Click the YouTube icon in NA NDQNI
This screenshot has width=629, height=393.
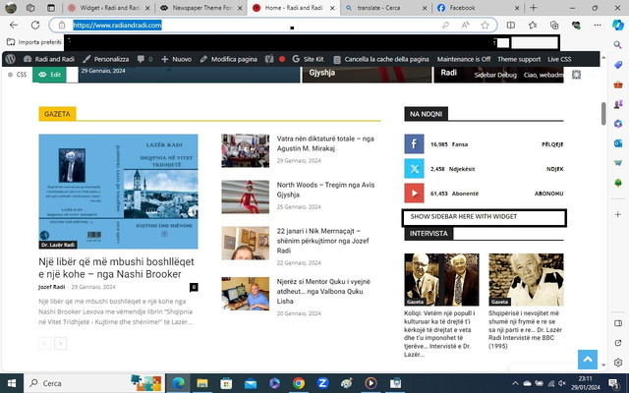(414, 194)
